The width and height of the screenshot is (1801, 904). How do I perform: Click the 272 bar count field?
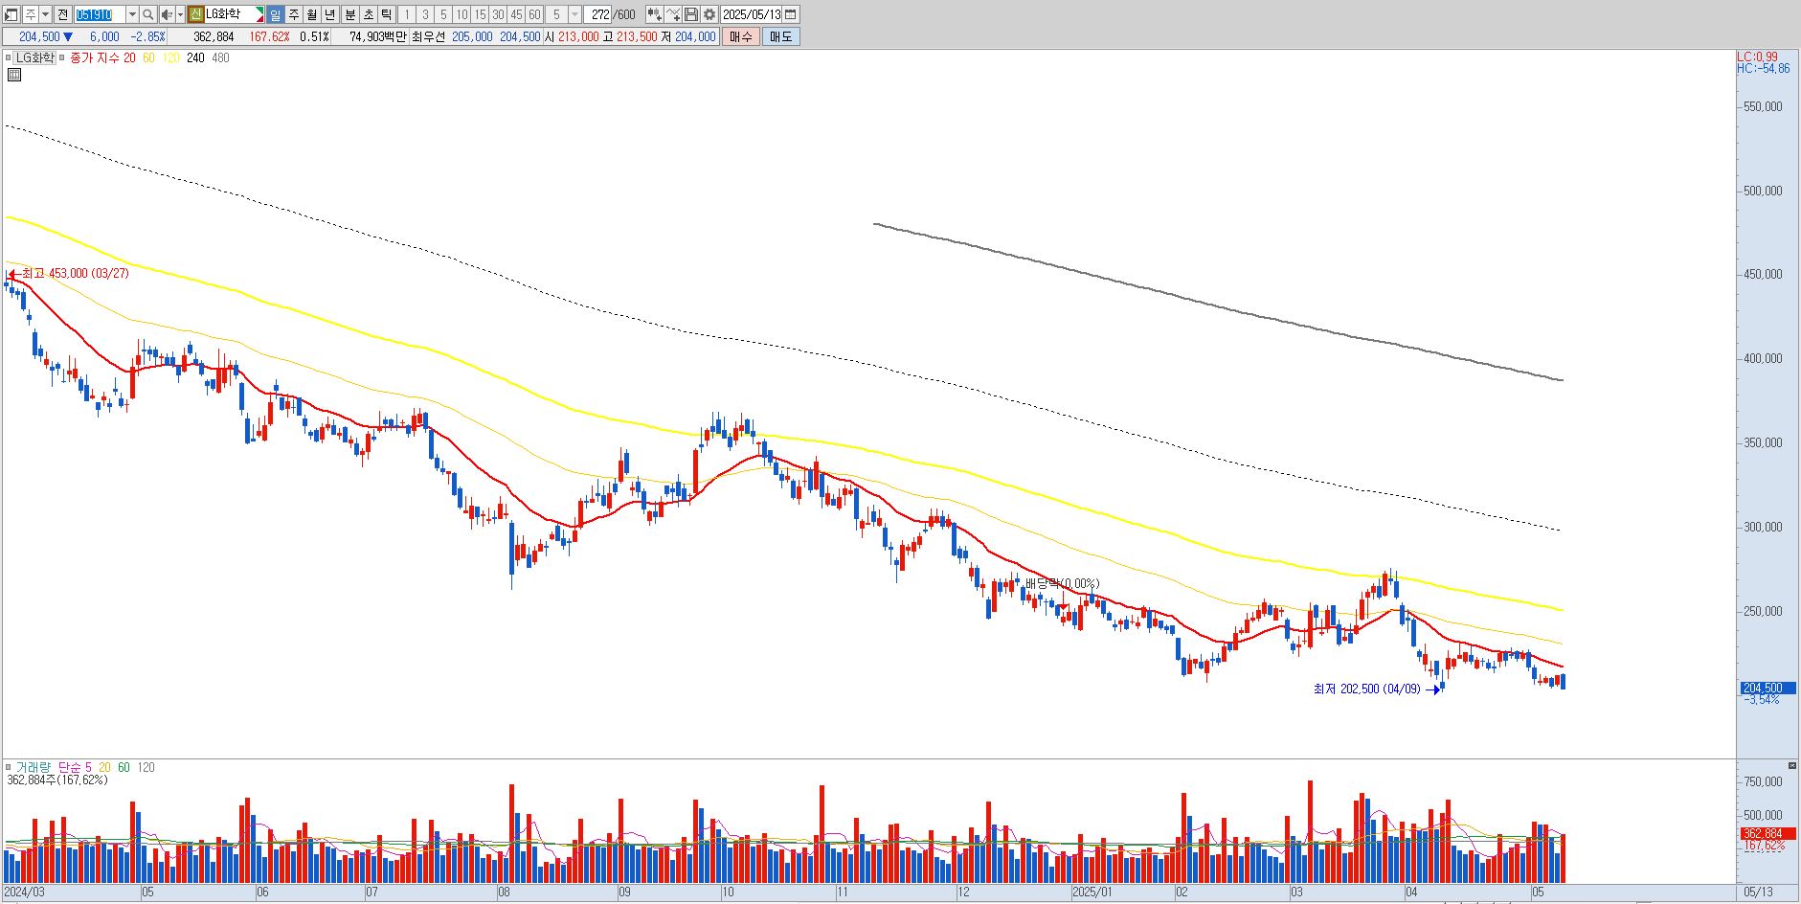597,14
